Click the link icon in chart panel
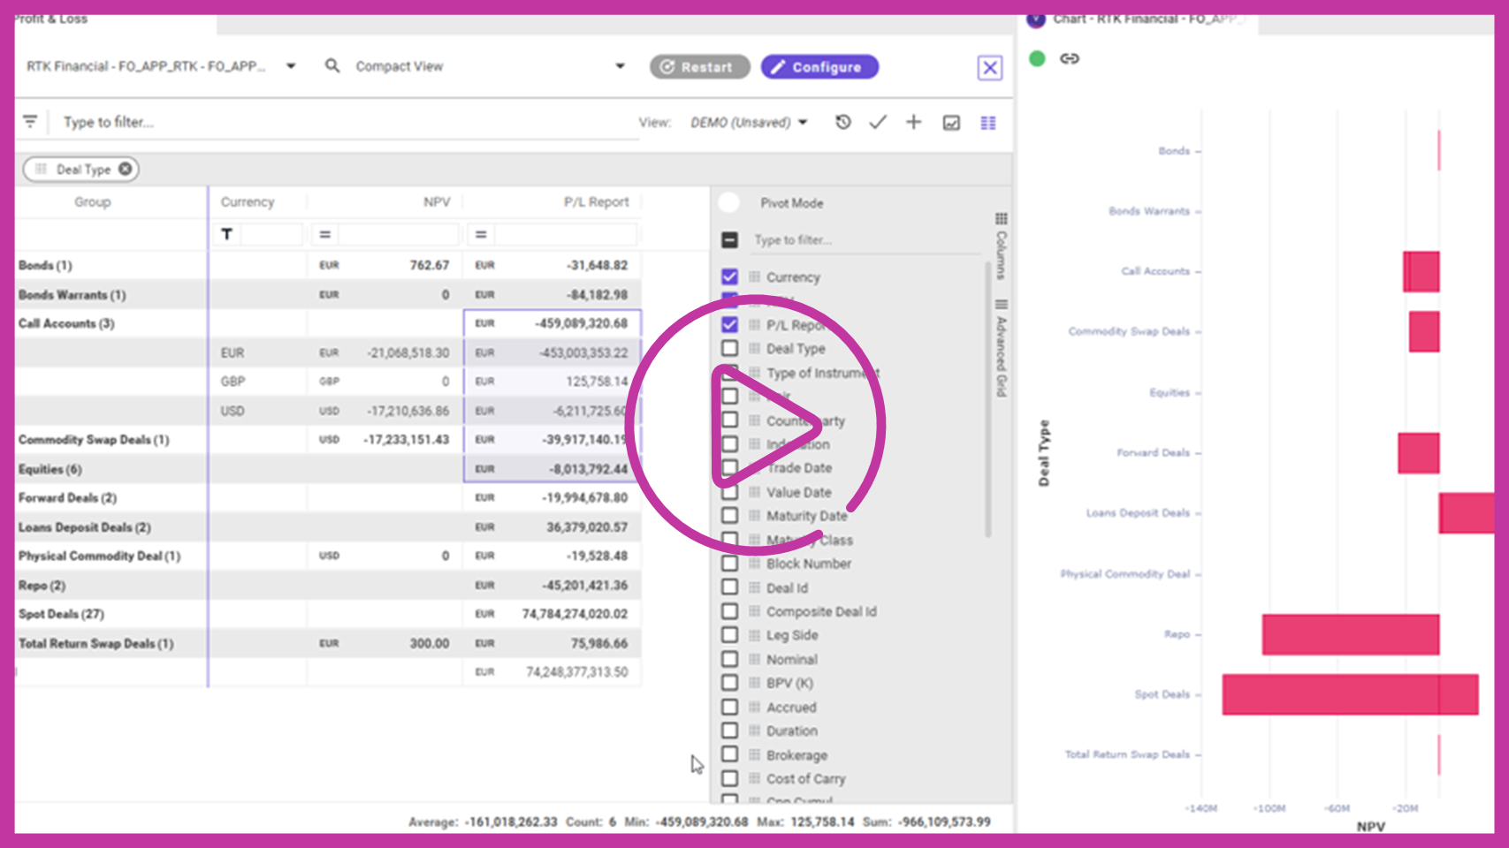The image size is (1509, 848). 1070,58
